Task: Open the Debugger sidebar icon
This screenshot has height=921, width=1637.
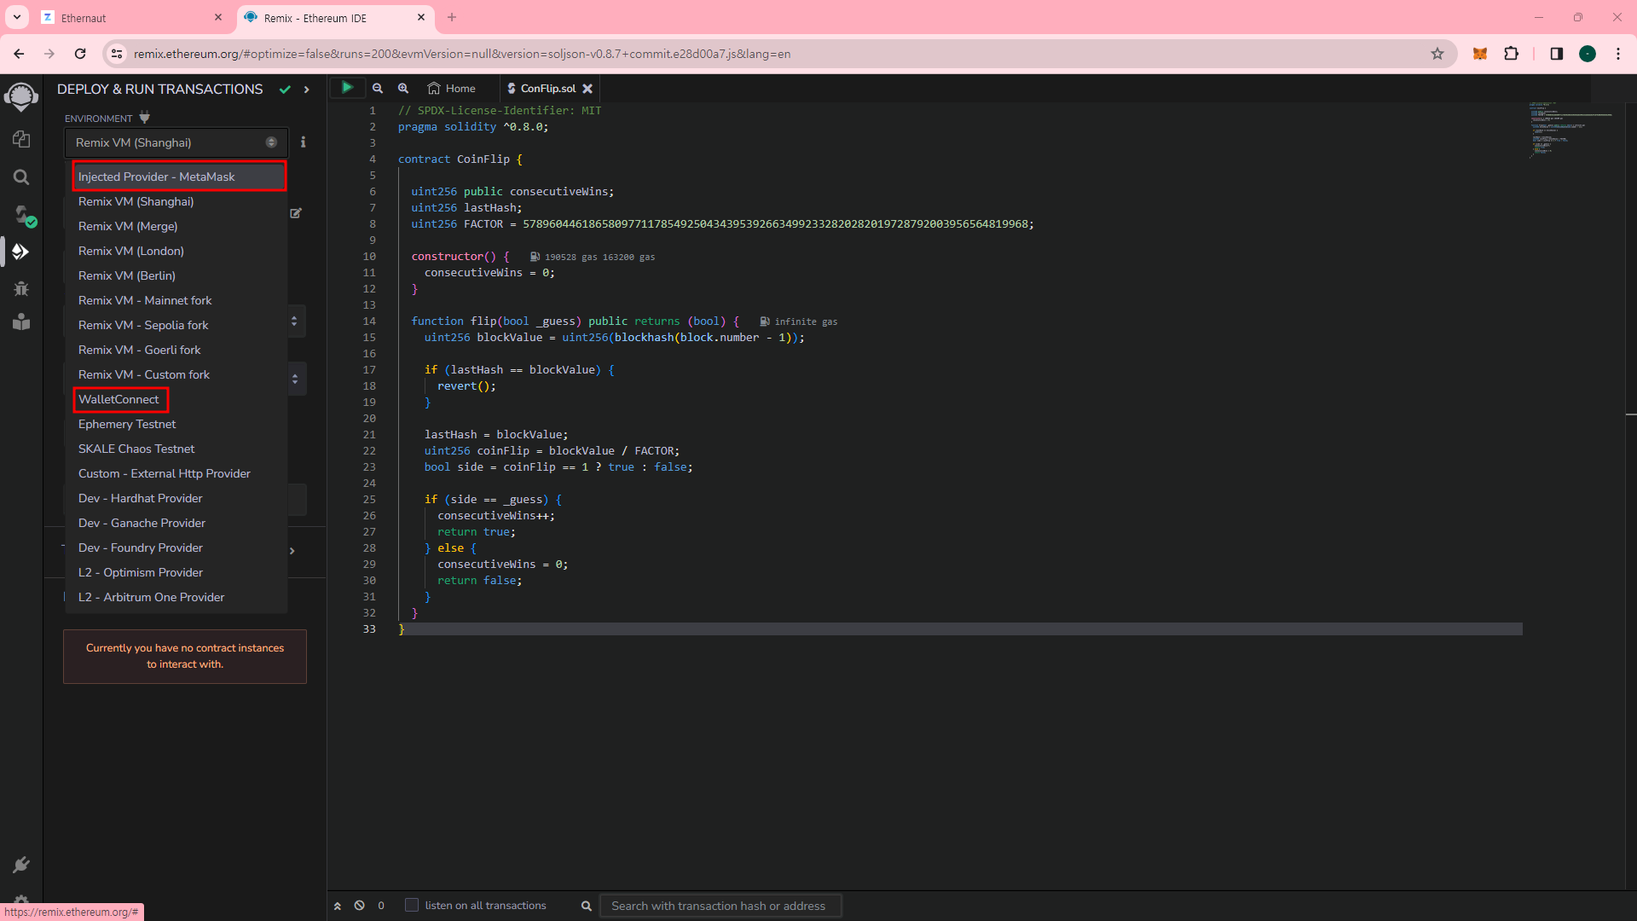Action: pyautogui.click(x=21, y=288)
